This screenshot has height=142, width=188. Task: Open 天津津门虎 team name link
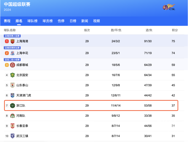(x=23, y=95)
